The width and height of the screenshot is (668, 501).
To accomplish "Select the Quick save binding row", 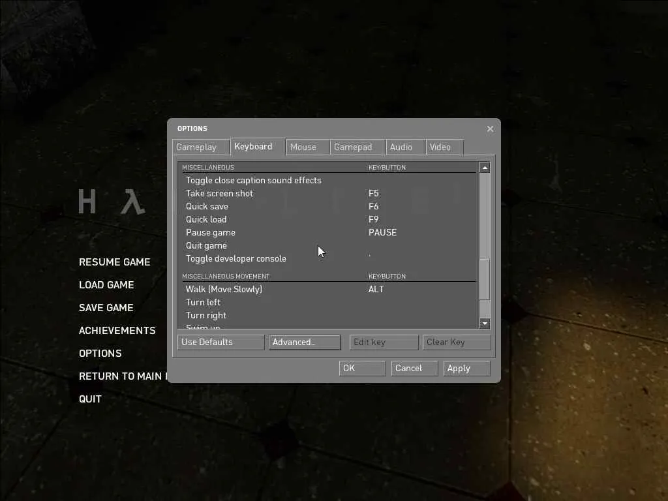I will [x=329, y=207].
